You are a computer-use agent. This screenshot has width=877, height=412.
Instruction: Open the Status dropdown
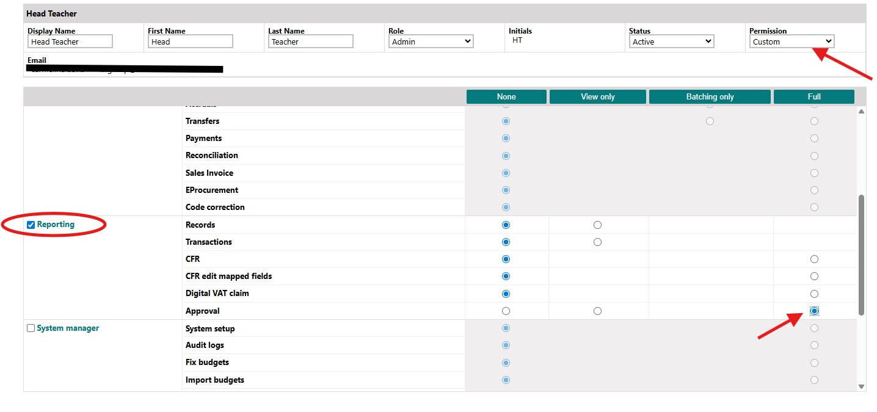point(671,41)
